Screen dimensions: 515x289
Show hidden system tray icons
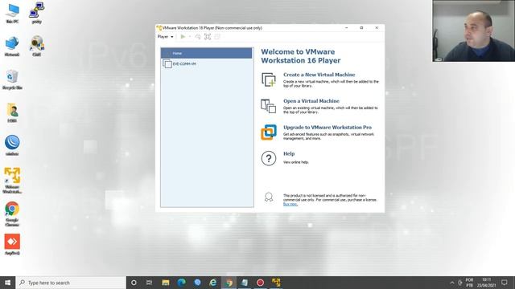[x=452, y=283]
